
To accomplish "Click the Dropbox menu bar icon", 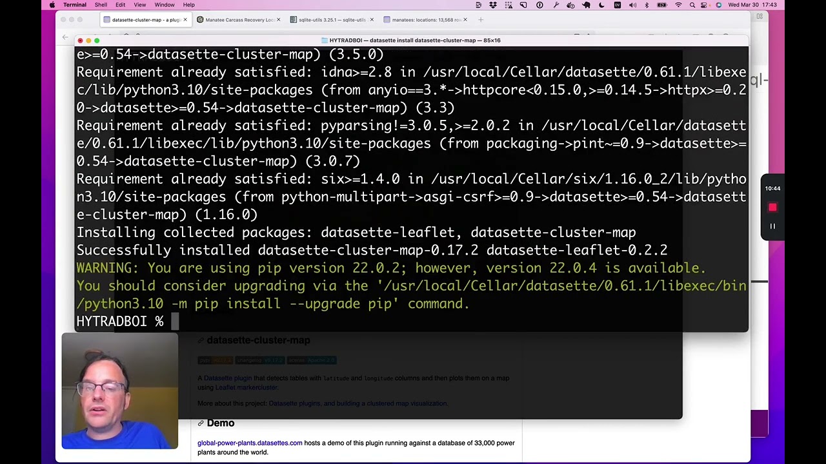I will [493, 5].
